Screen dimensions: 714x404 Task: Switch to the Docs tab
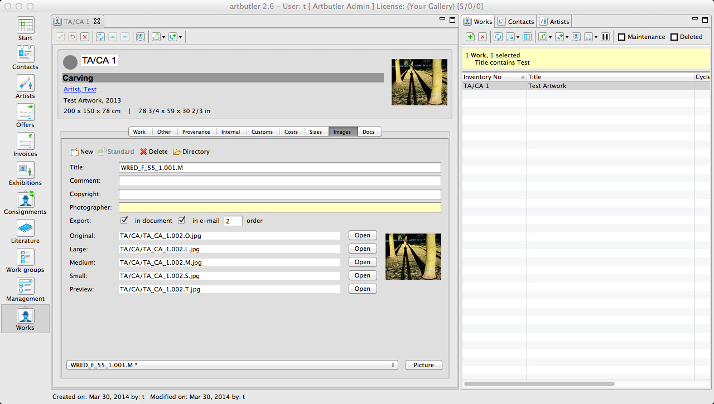pyautogui.click(x=369, y=132)
